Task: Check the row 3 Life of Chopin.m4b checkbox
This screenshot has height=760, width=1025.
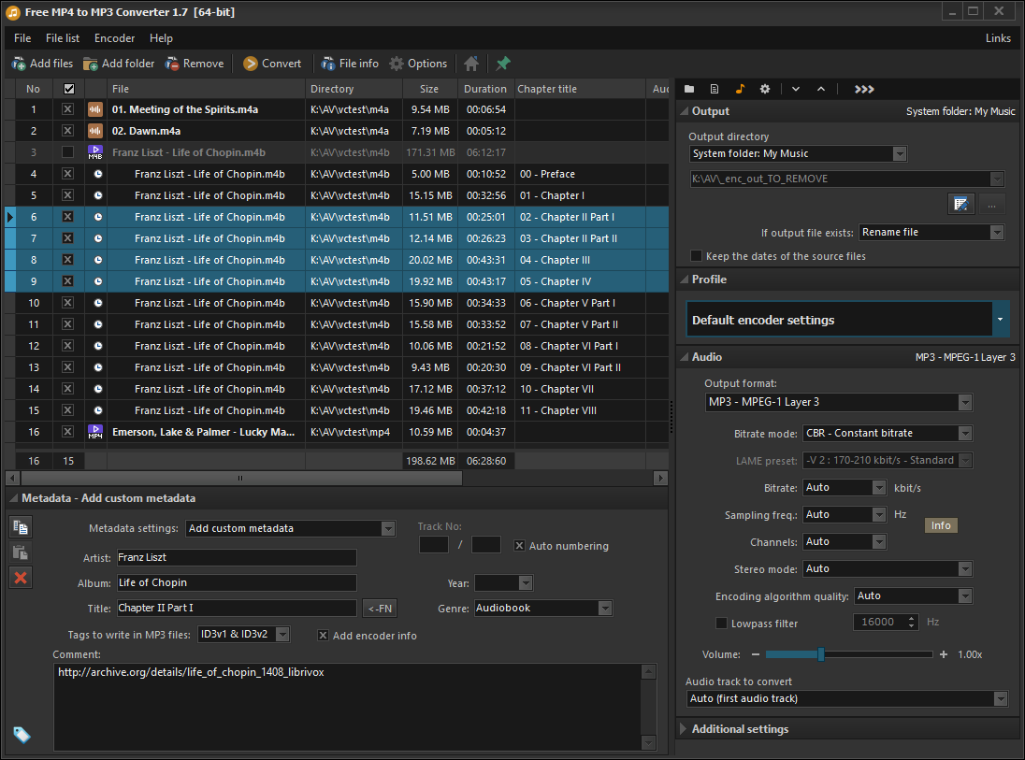Action: click(68, 152)
